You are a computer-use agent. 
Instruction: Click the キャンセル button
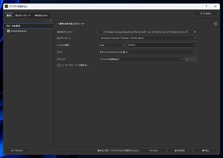pos(154,150)
